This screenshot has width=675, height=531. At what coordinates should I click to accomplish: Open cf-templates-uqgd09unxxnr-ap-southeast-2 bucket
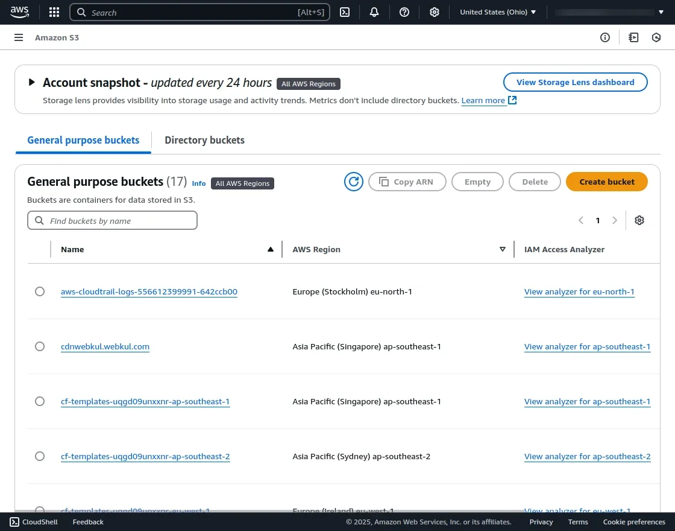click(145, 456)
